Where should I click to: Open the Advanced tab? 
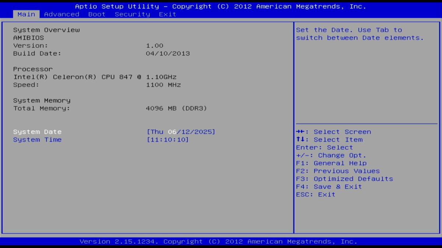[x=62, y=14]
